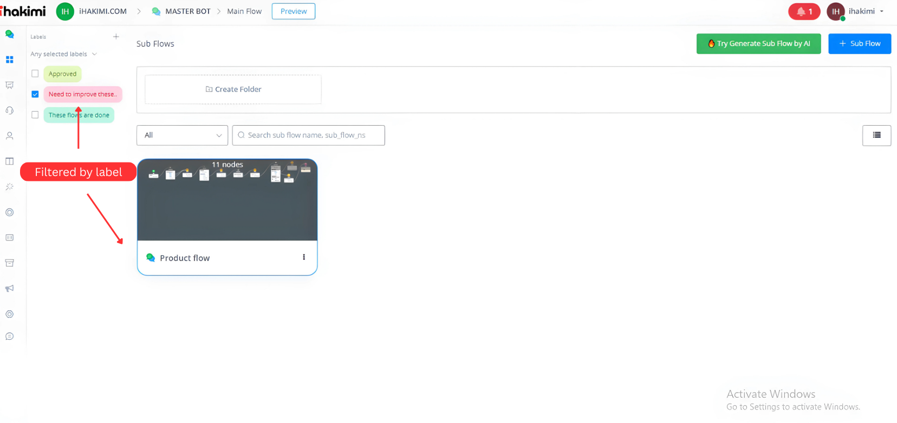Image resolution: width=897 pixels, height=423 pixels.
Task: Open the user contacts icon in sidebar
Action: 9,136
